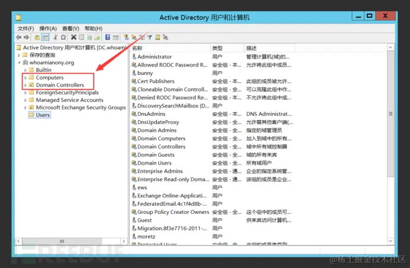Expand the Computers tree node
Screen dimensions: 410x268
point(26,78)
